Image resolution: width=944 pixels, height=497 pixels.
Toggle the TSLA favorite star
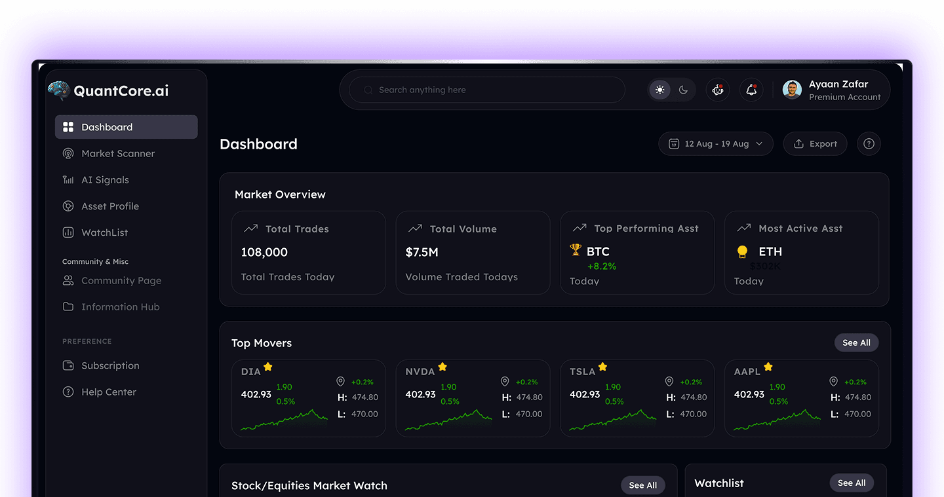pyautogui.click(x=603, y=367)
